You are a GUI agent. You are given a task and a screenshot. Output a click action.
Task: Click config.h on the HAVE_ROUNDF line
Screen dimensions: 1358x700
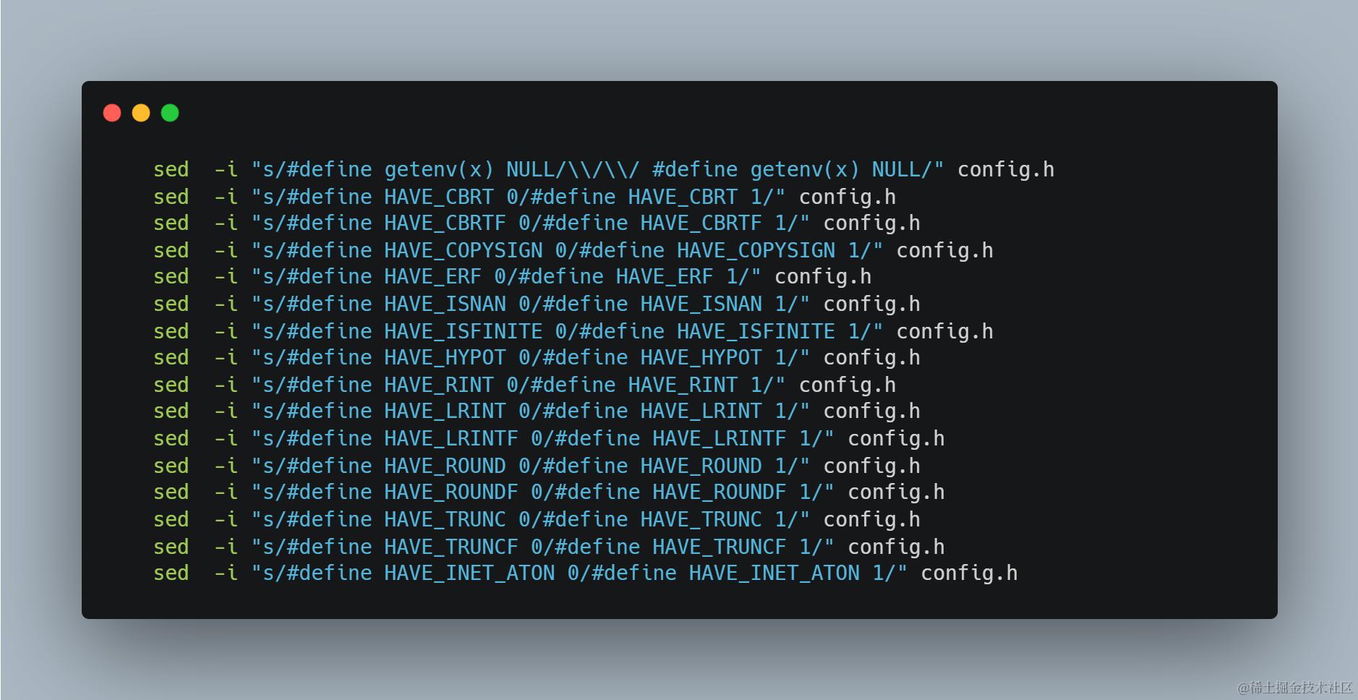[x=896, y=492]
